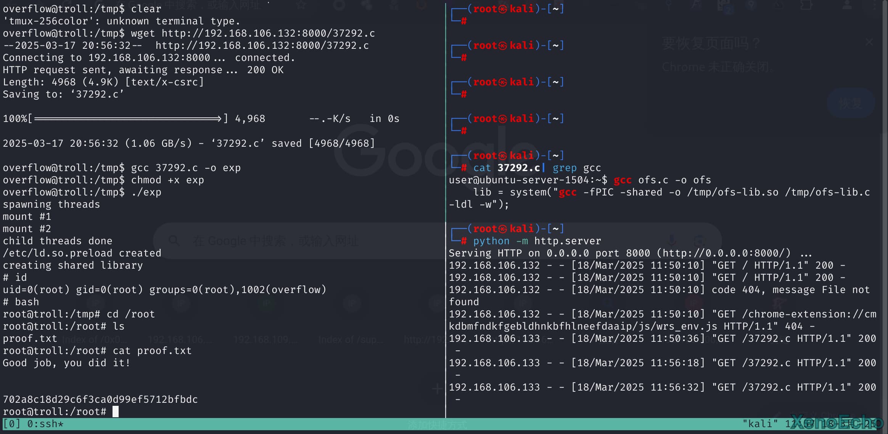This screenshot has width=888, height=434.
Task: Click the Chrome restore pages 恢复 button
Action: coord(850,103)
